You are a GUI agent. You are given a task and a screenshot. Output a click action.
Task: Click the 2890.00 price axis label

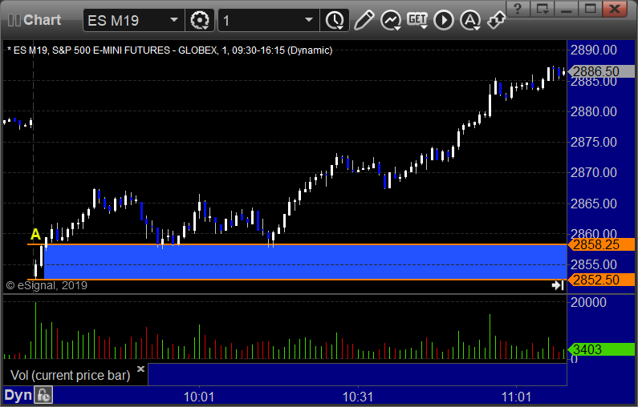coord(594,50)
